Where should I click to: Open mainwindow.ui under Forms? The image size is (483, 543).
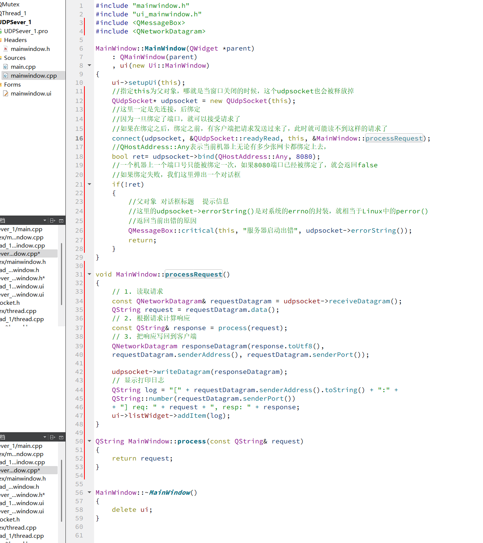(x=31, y=94)
